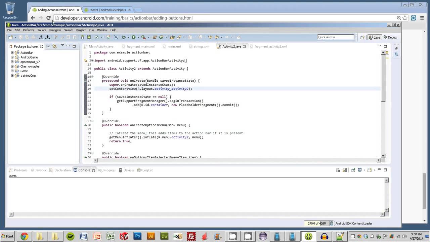Viewport: 430px width, 242px height.
Task: Click the Run external tools icon
Action: coord(143,37)
